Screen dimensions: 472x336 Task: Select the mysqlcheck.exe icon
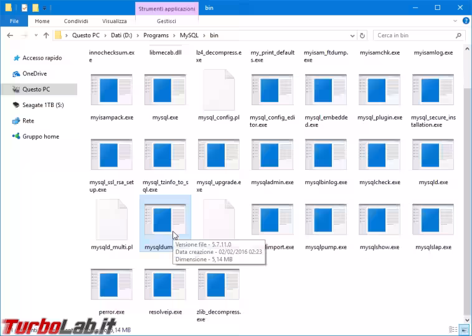click(x=380, y=155)
